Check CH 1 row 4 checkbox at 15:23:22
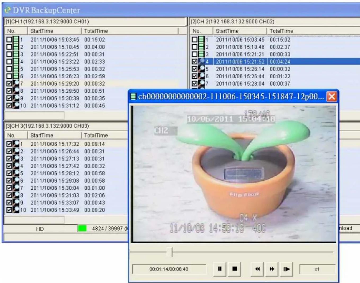This screenshot has width=360, height=283. pos(9,62)
